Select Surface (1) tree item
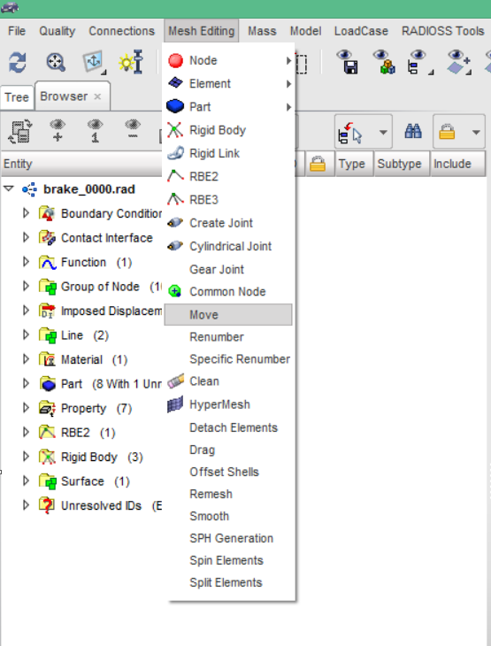The image size is (491, 646). click(96, 481)
